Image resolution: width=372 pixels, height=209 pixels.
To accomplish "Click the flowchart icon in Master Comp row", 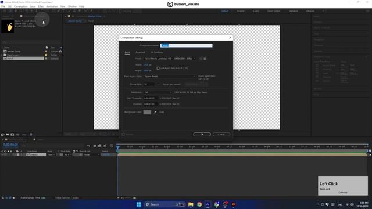I will point(60,51).
